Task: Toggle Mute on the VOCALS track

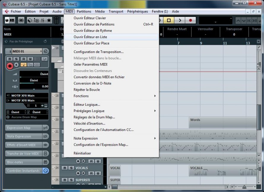Action: click(65, 168)
